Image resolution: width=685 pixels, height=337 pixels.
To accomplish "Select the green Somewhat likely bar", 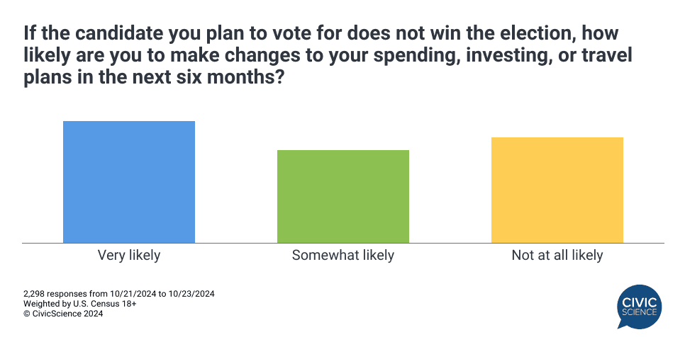I will (x=343, y=197).
